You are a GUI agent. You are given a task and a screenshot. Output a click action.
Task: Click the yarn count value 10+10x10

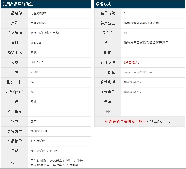pos(37,62)
